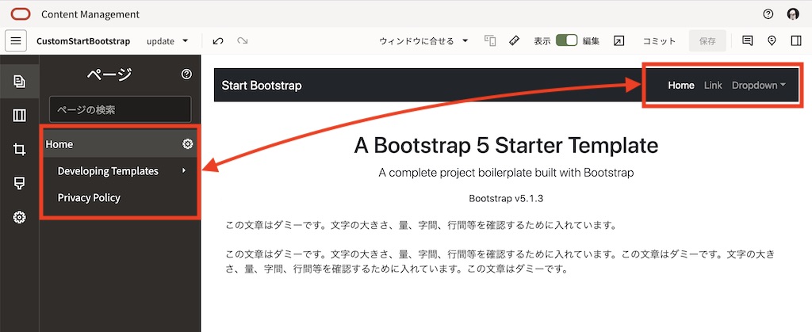Screen dimensions: 812x332
Task: Select the Privacy Policy page
Action: pyautogui.click(x=89, y=197)
